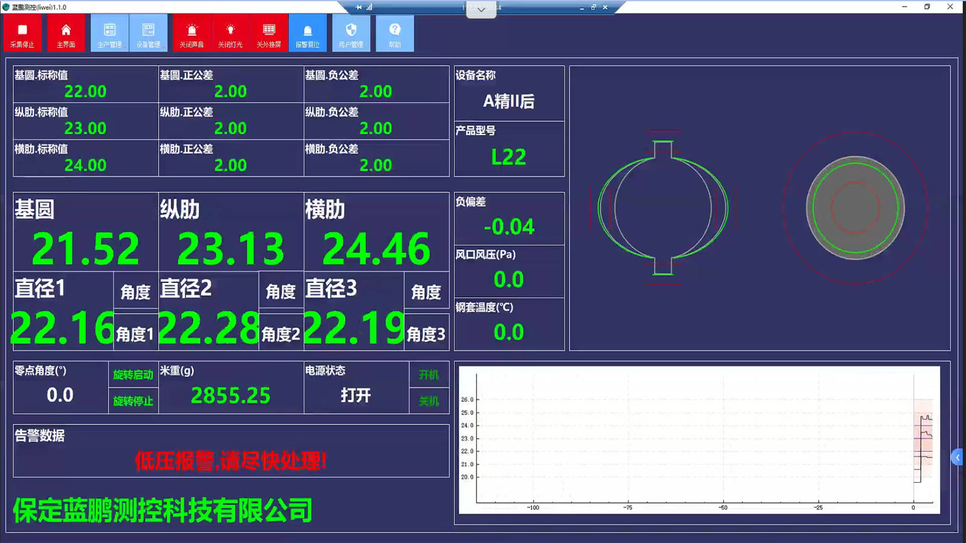966x543 pixels.
Task: Expand the 生产管理 dropdown menu
Action: point(109,33)
